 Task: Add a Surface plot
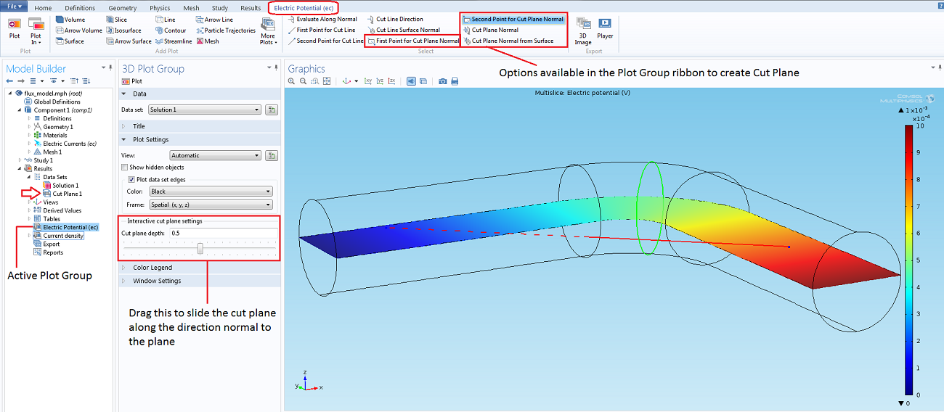tap(70, 41)
